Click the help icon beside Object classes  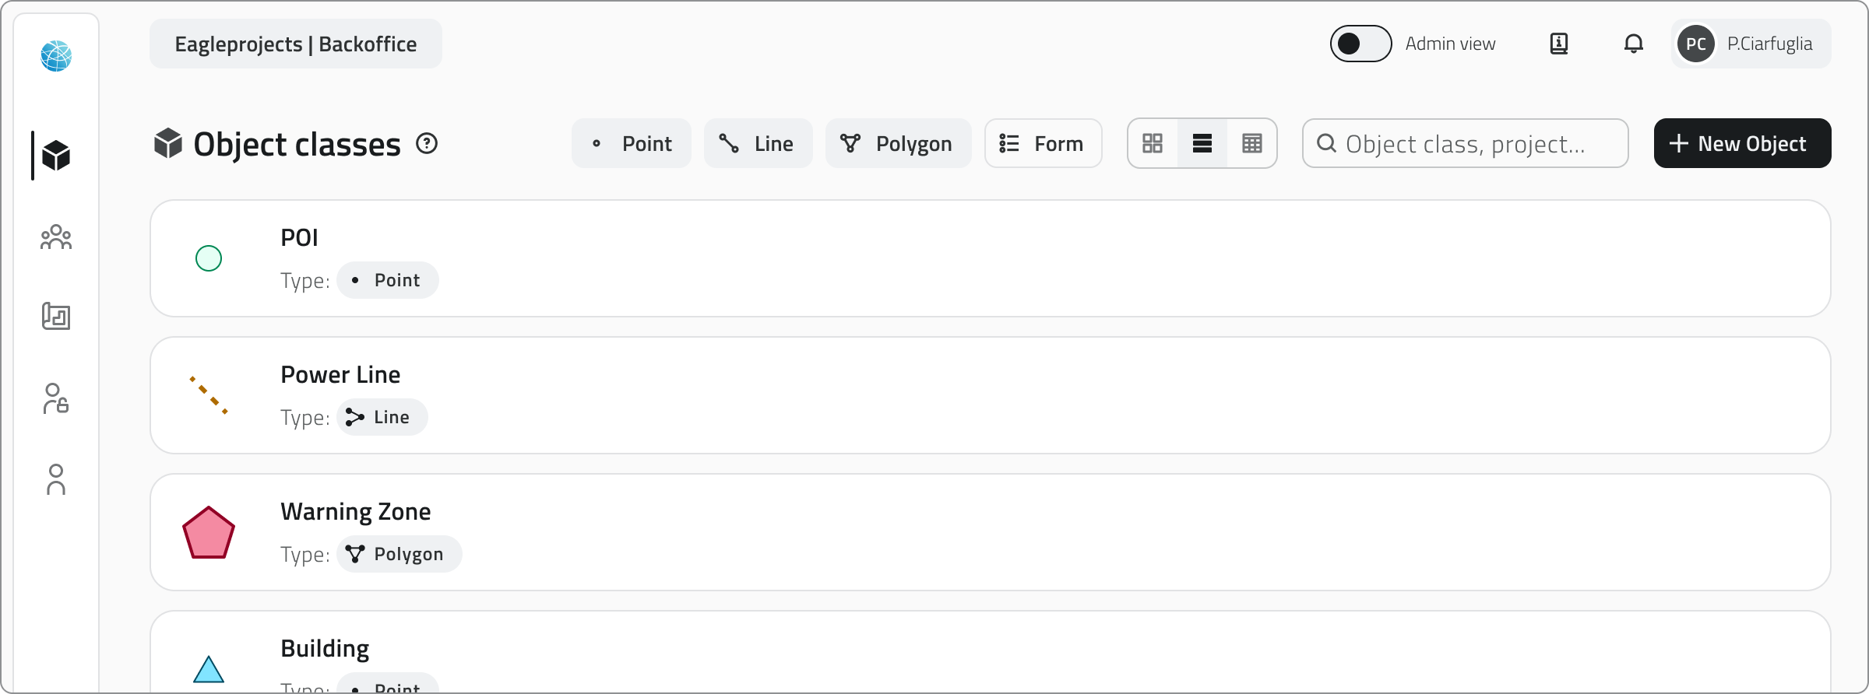pos(427,143)
